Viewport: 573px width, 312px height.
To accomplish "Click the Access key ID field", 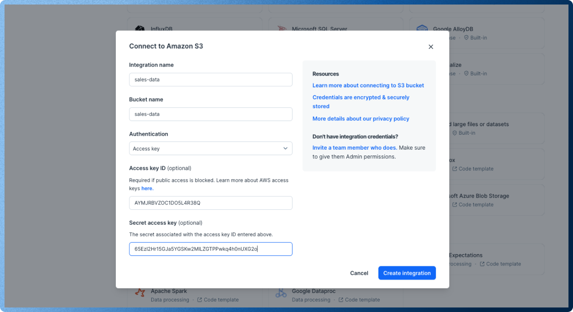I will (x=210, y=203).
